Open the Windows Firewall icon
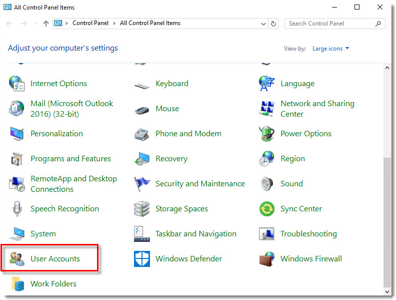Image resolution: width=396 pixels, height=300 pixels. pos(267,259)
